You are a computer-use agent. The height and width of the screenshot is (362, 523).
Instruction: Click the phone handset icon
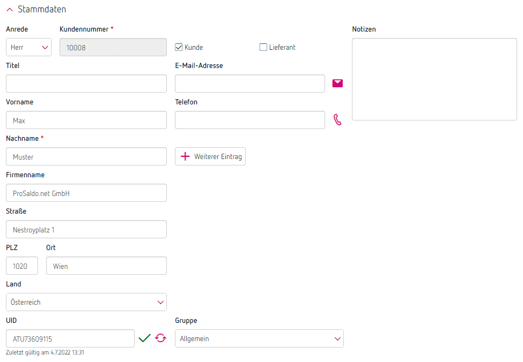point(337,119)
